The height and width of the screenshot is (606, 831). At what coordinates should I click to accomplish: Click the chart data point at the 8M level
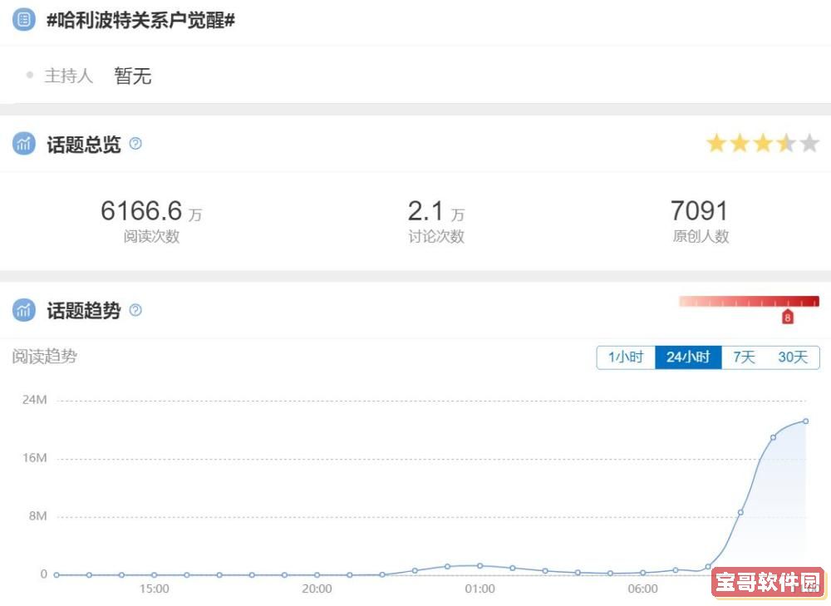[740, 512]
